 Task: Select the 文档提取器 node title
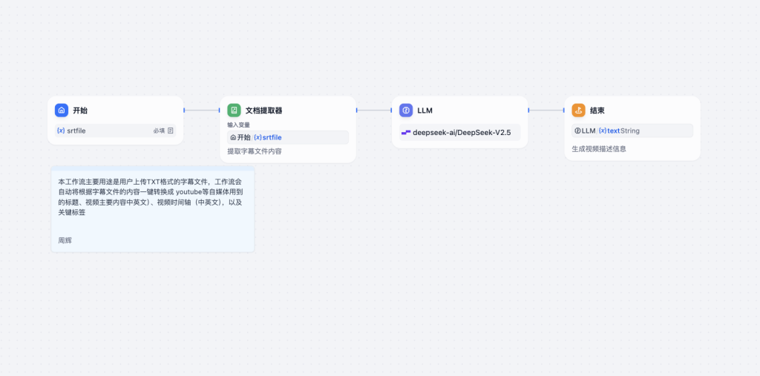(x=263, y=111)
